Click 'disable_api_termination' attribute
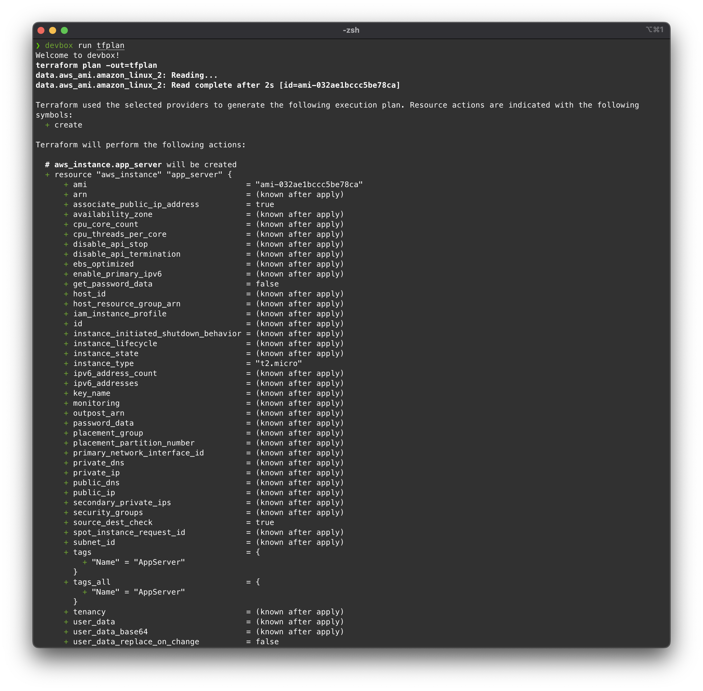 (127, 254)
